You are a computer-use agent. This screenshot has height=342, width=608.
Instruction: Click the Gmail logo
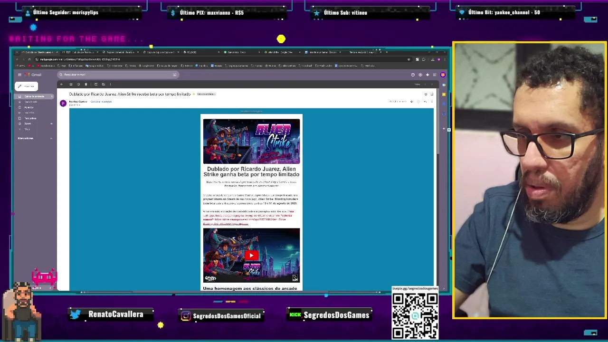[33, 75]
